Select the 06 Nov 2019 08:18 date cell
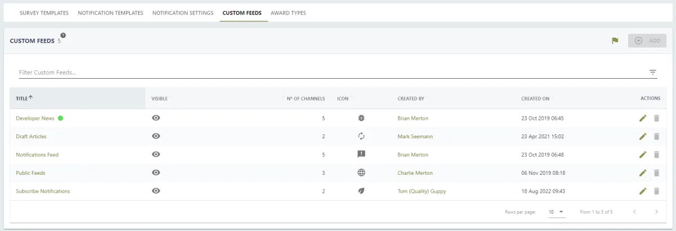This screenshot has width=676, height=231. tap(543, 173)
